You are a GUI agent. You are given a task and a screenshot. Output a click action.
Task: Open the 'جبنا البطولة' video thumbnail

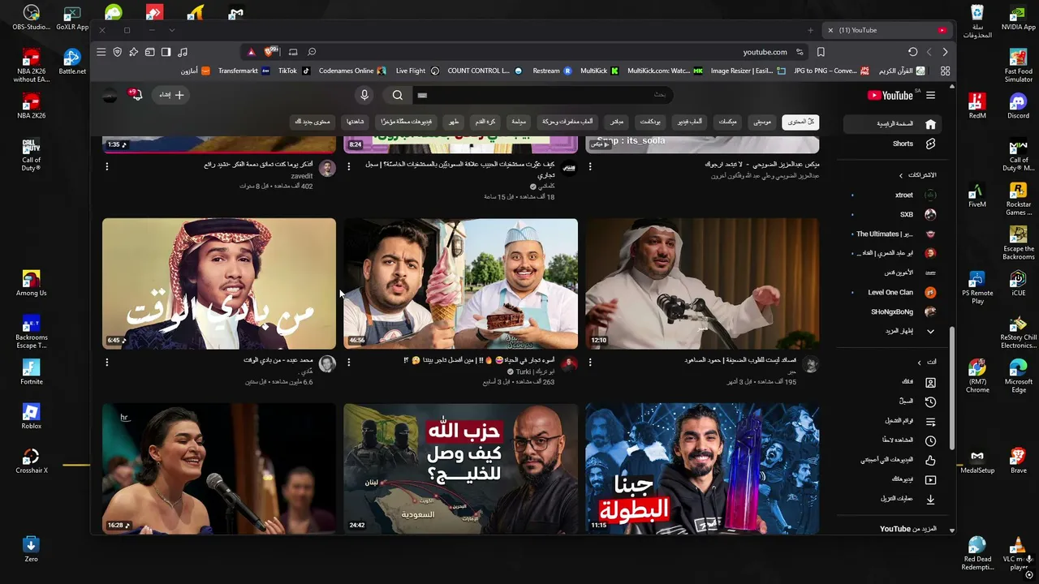click(x=702, y=469)
